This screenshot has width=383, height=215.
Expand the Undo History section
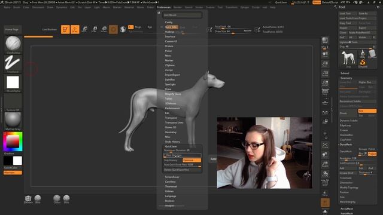coord(172,142)
